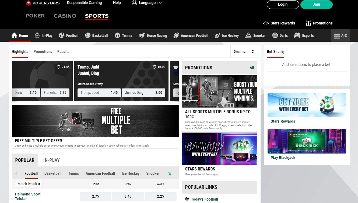Select the Horse Racing icon
The width and height of the screenshot is (358, 203).
click(142, 35)
